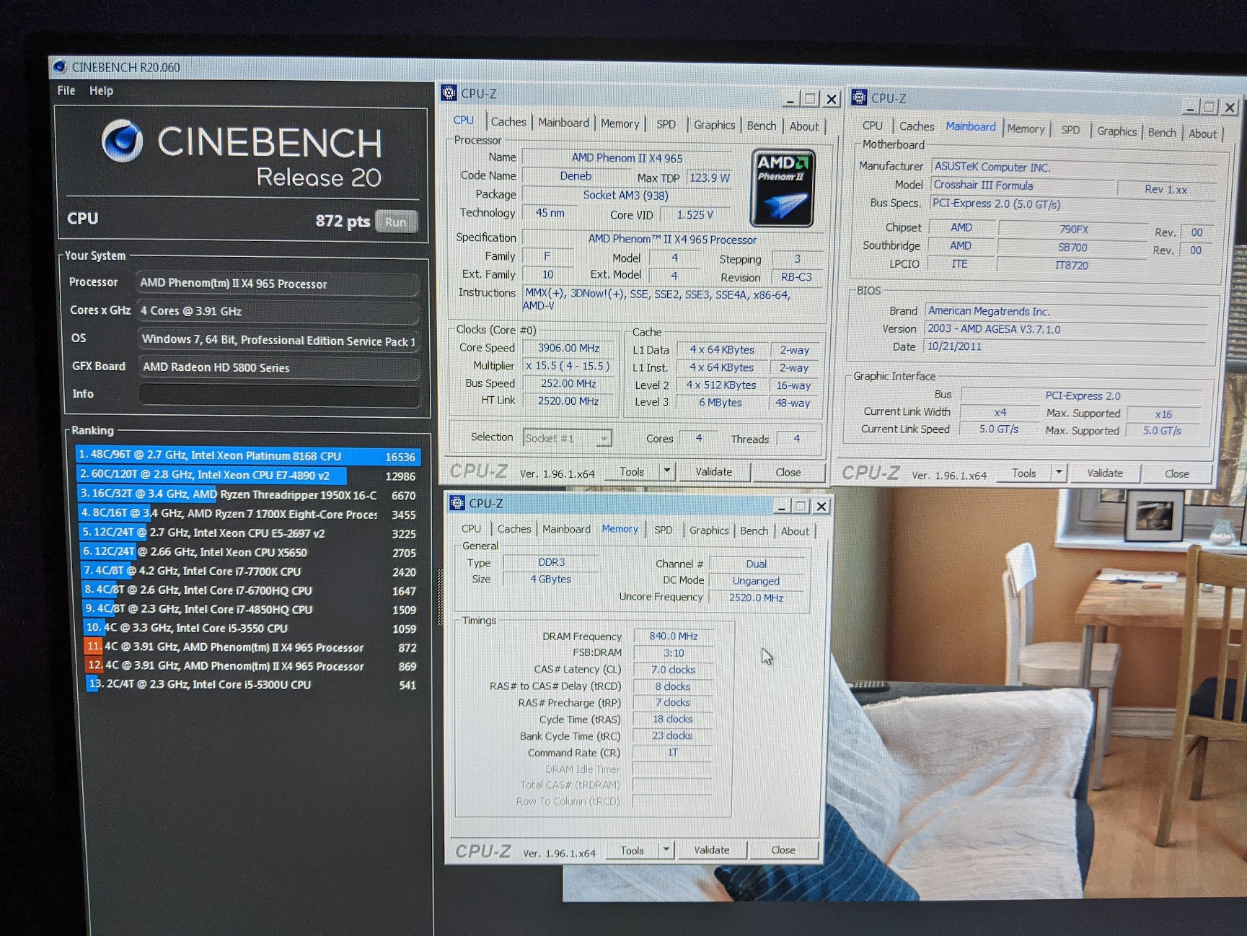1247x936 pixels.
Task: Click Validate in CPU window
Action: [x=714, y=472]
